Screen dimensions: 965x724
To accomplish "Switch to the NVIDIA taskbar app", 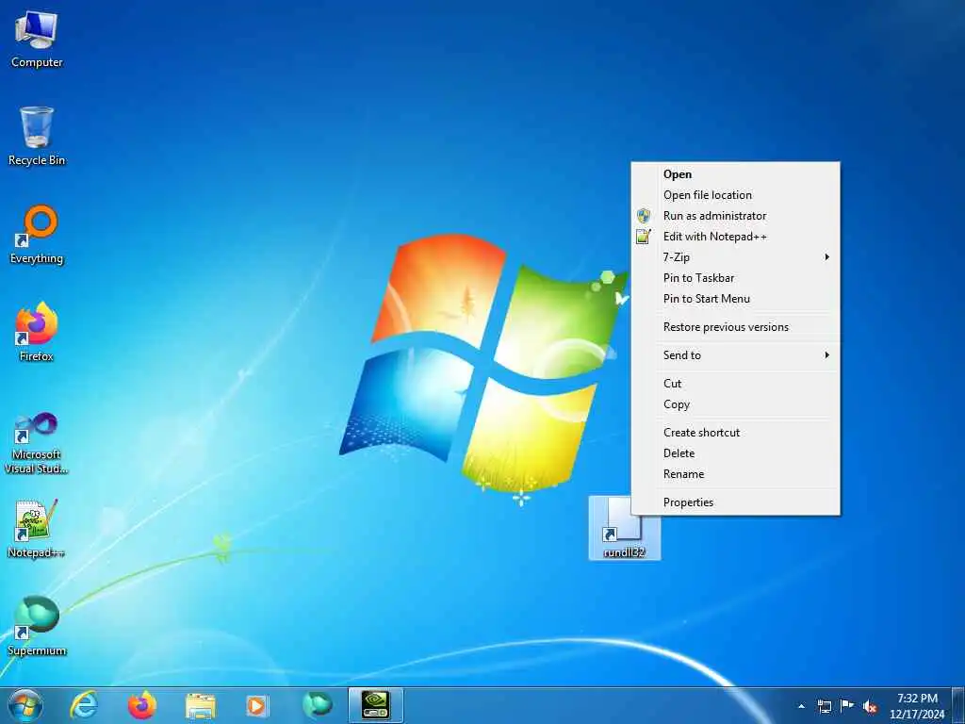I will pos(375,705).
